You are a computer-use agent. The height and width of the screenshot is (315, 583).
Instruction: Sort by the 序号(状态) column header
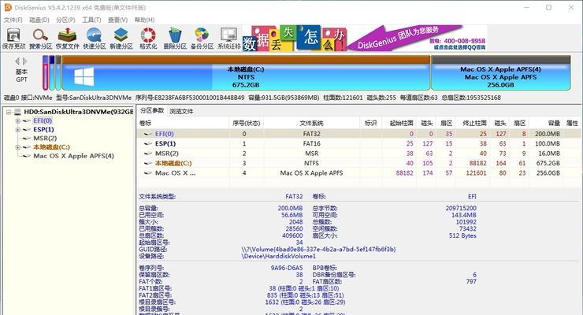(246, 123)
